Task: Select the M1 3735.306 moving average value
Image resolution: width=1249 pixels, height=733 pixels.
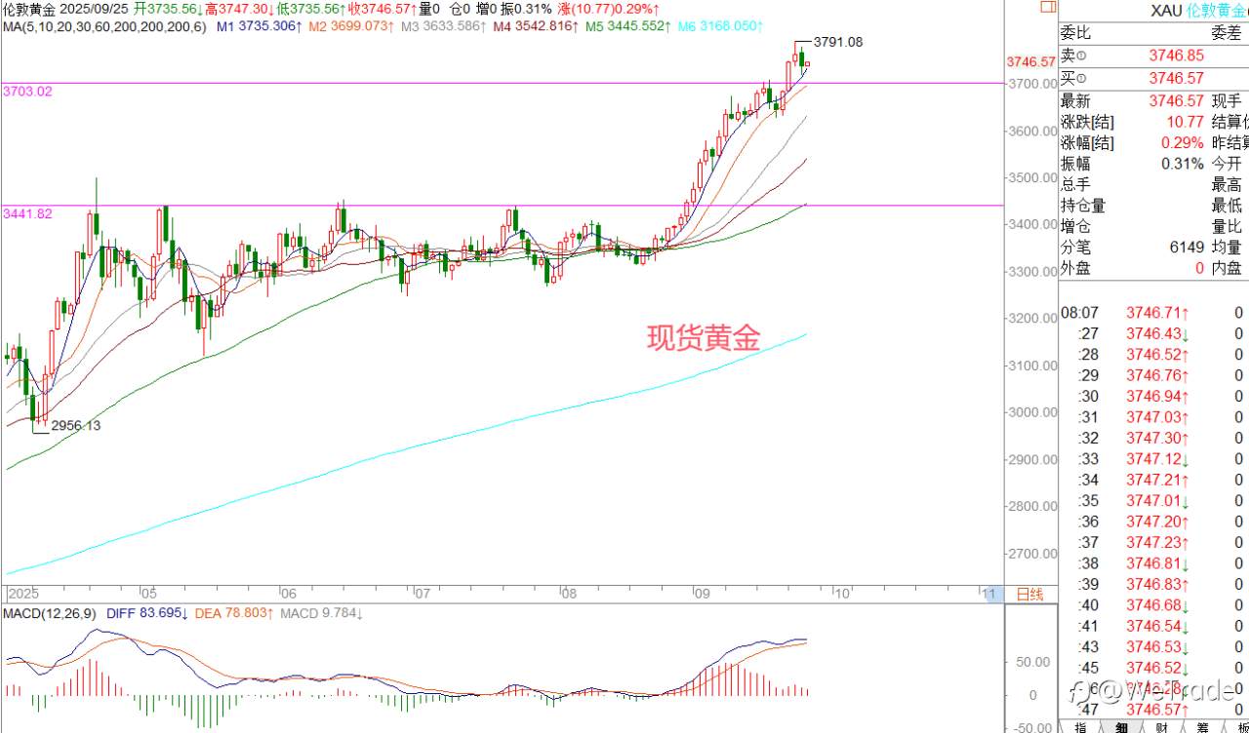Action: (260, 26)
